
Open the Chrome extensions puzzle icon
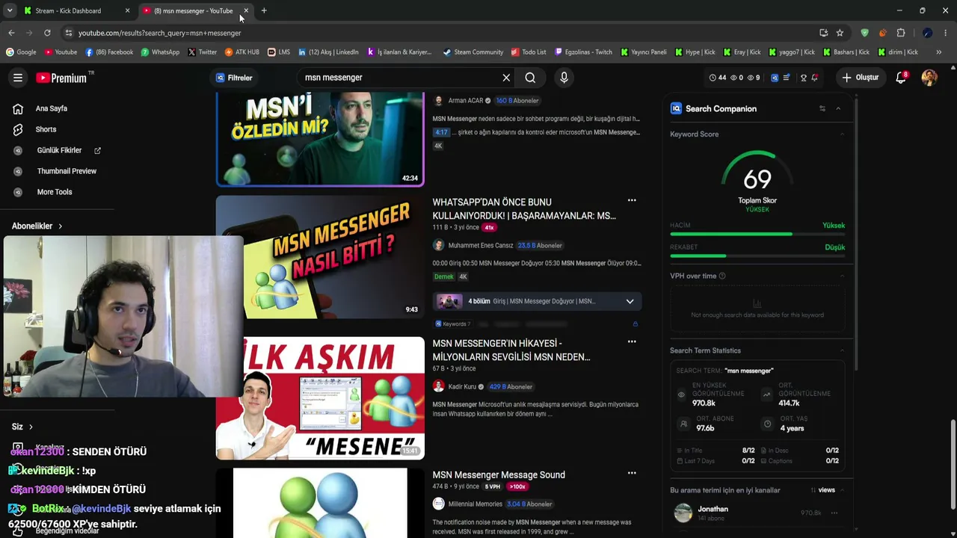901,33
